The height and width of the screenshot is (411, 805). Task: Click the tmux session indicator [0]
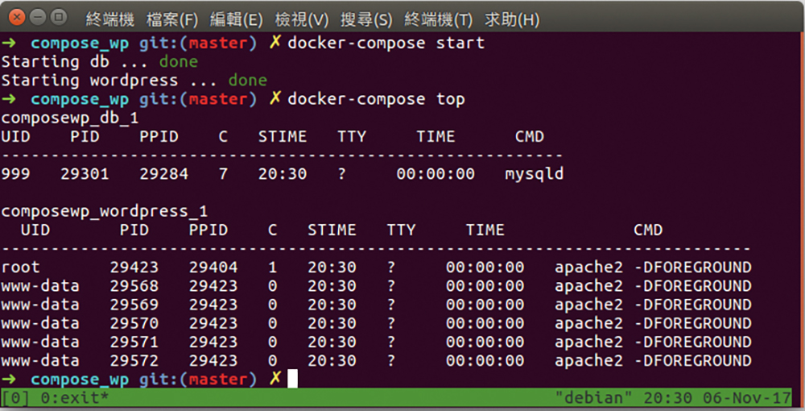[15, 397]
